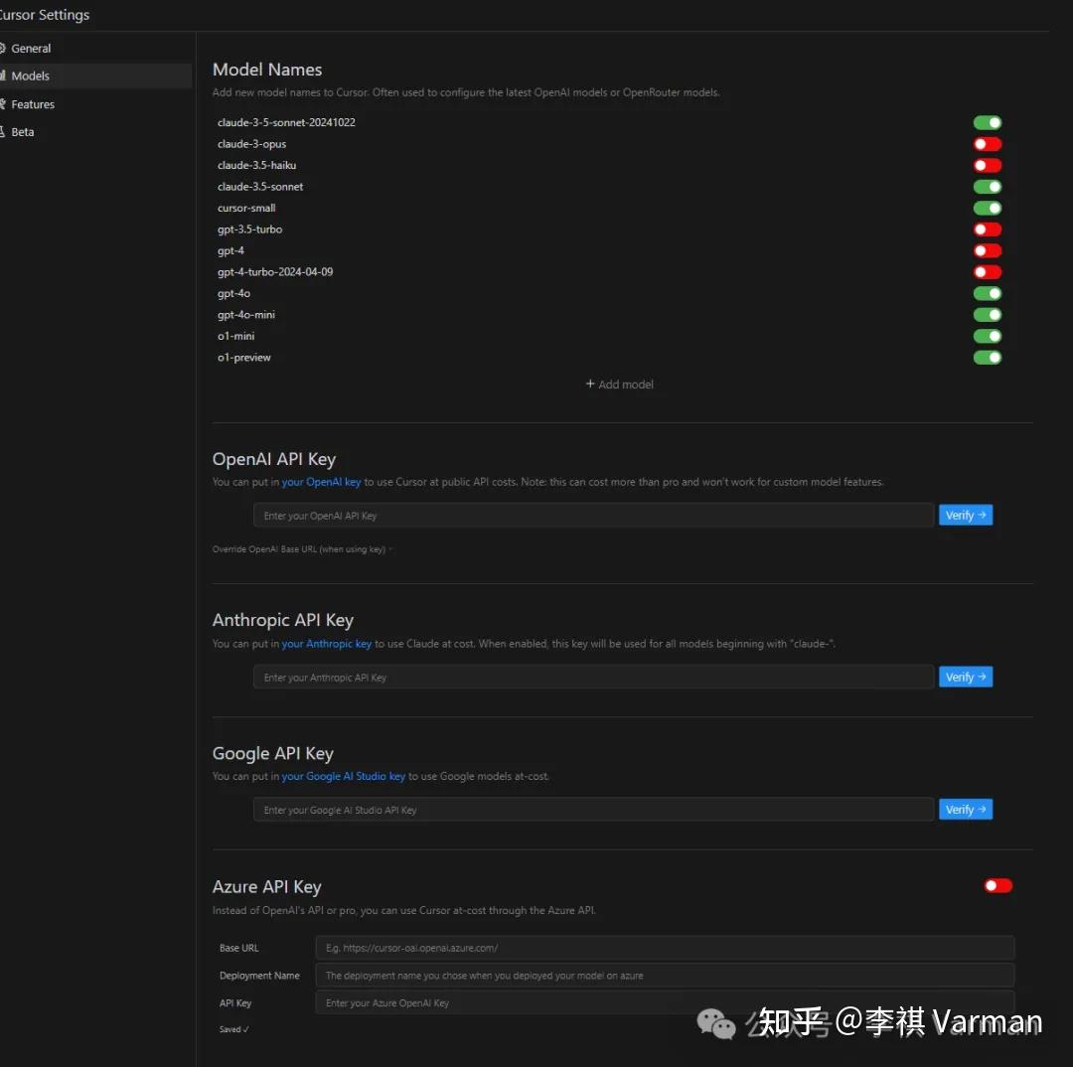Switch to the General settings section

point(32,48)
